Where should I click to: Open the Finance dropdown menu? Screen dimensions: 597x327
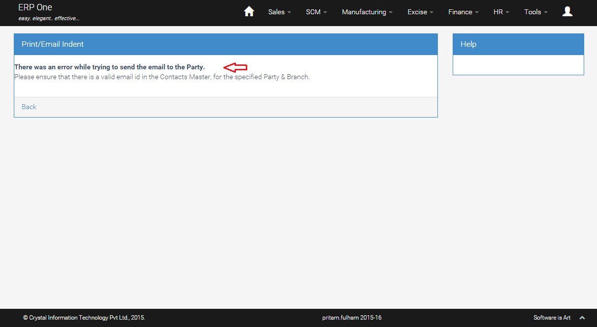coord(460,12)
